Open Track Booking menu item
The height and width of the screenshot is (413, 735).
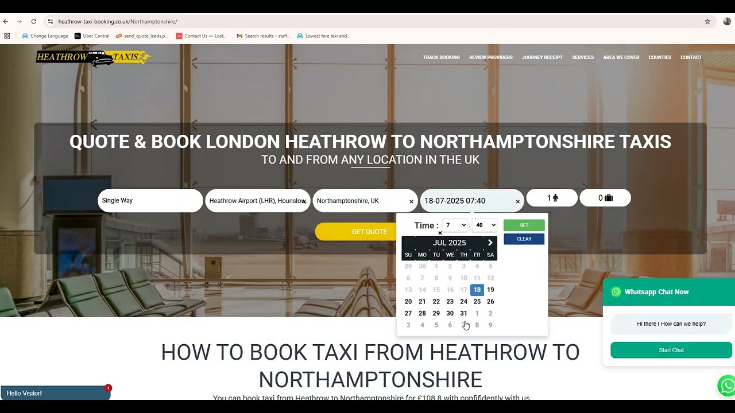[442, 57]
